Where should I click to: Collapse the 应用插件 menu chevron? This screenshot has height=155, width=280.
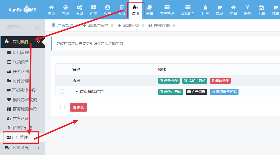pos(38,42)
